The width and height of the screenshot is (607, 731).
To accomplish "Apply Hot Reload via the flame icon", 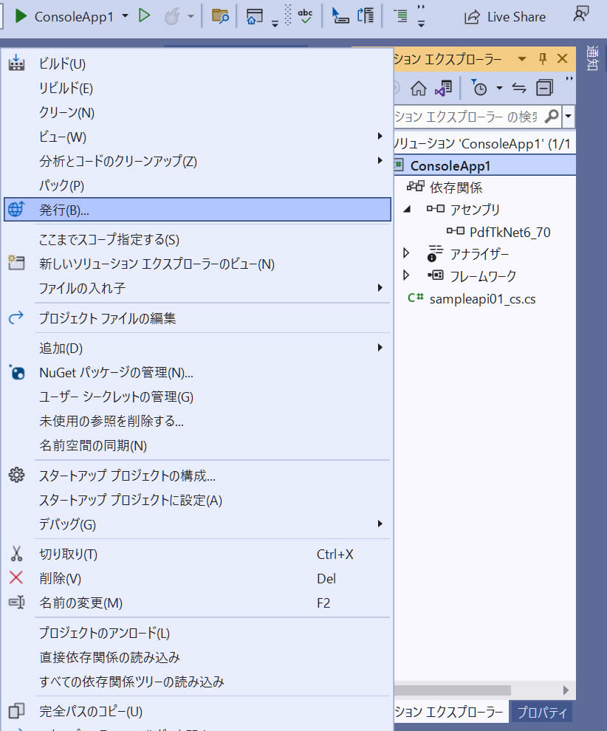I will (x=171, y=16).
